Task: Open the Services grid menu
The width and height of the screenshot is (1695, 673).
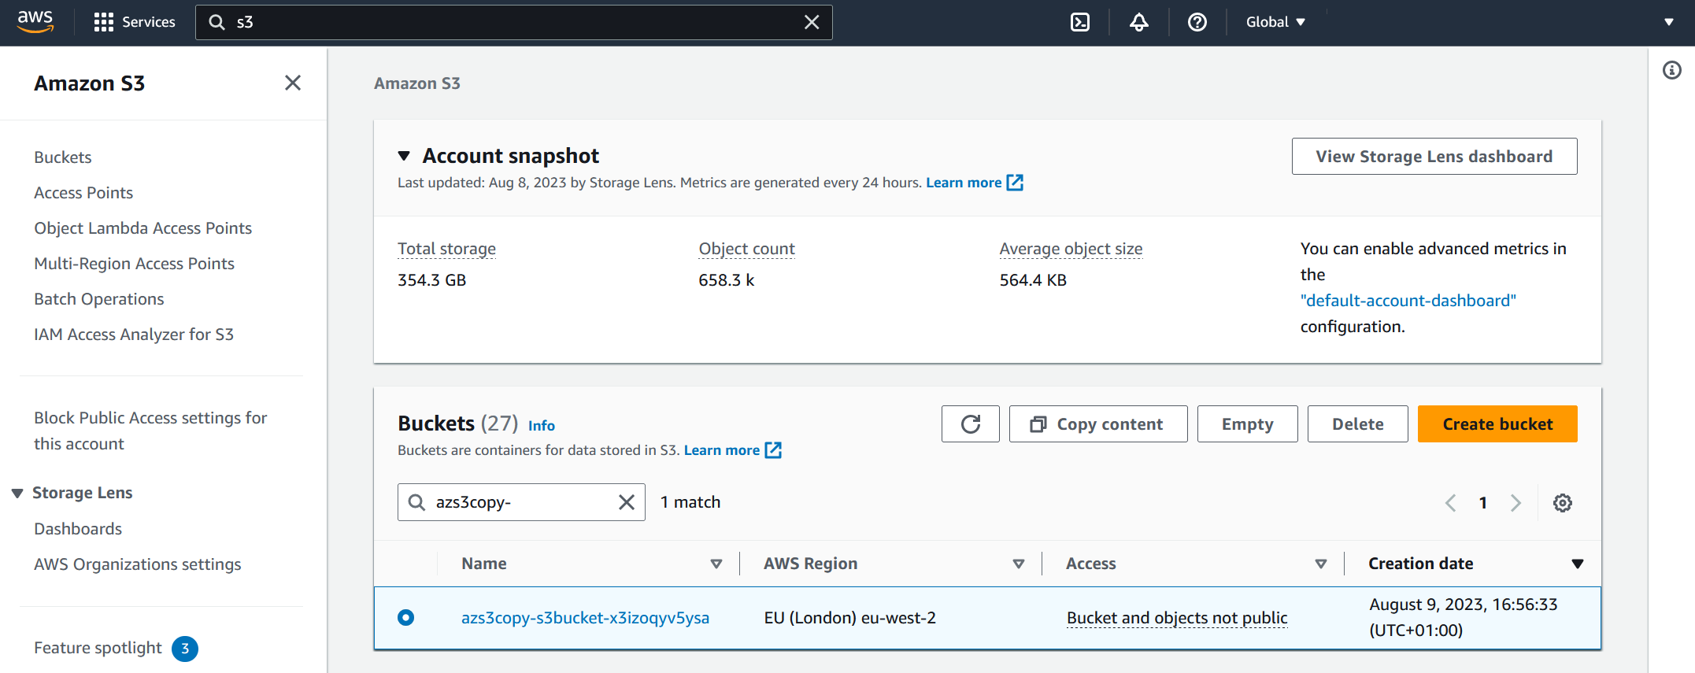Action: click(x=134, y=22)
